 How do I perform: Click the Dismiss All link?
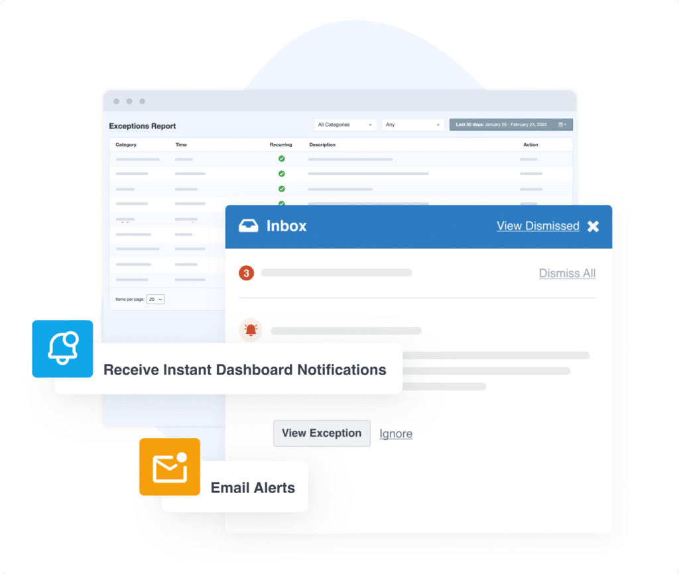coord(567,273)
